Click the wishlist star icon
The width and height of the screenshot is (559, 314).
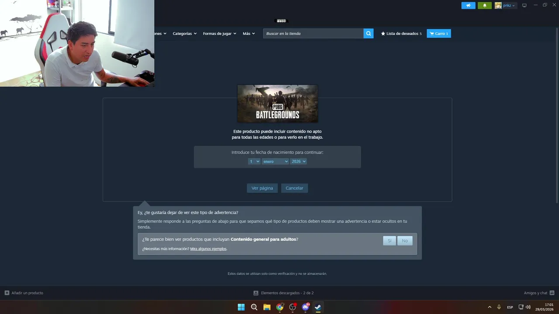tap(383, 34)
